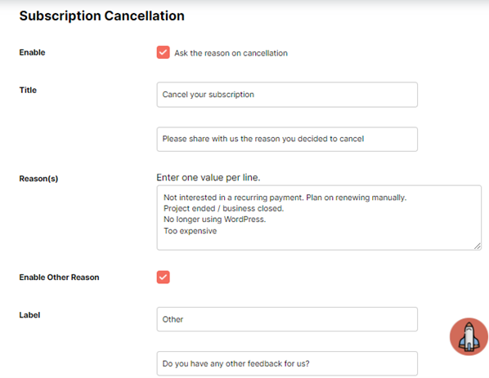Focus the Cancel your subscription title field

tap(287, 95)
